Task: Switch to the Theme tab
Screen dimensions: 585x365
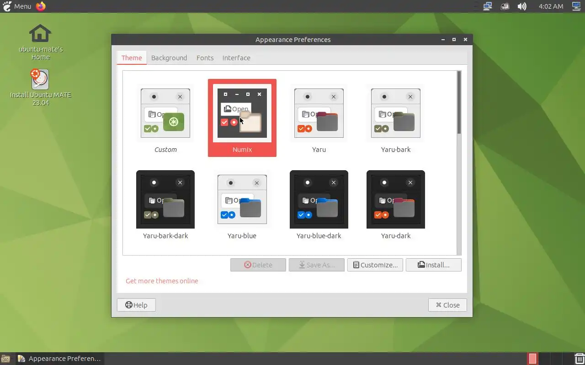Action: tap(132, 58)
